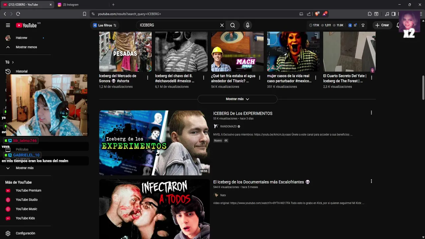The image size is (425, 239).
Task: Open the YouTube hamburger guide menu
Action: tap(8, 25)
